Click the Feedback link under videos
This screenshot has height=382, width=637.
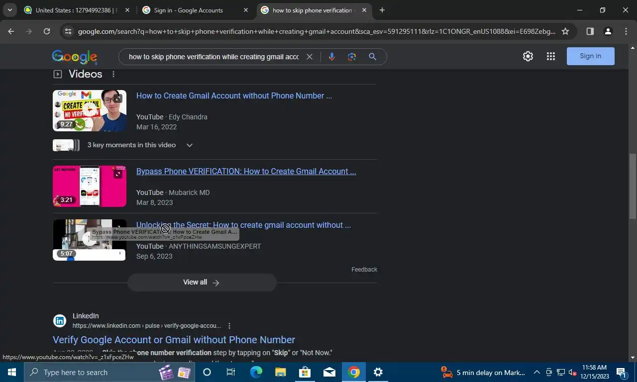click(364, 270)
